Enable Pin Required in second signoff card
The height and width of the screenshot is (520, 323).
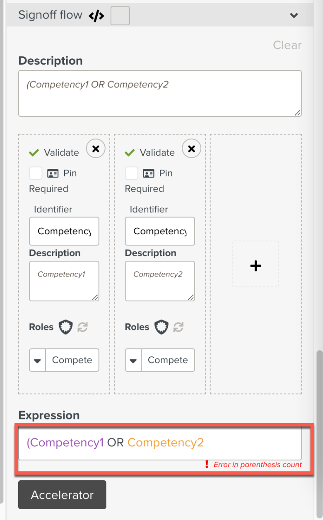[x=131, y=173]
